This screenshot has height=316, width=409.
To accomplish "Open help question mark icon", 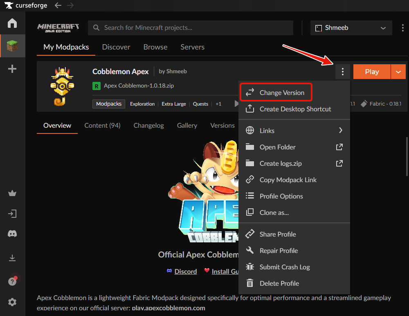I will 12,281.
